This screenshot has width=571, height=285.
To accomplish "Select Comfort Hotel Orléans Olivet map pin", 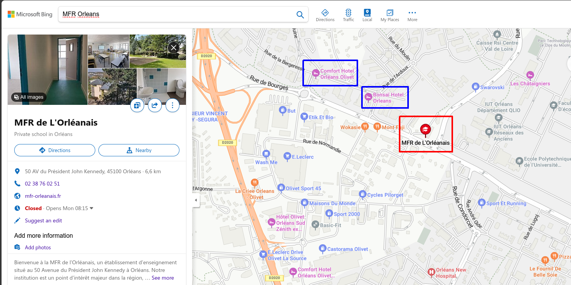I will 316,73.
